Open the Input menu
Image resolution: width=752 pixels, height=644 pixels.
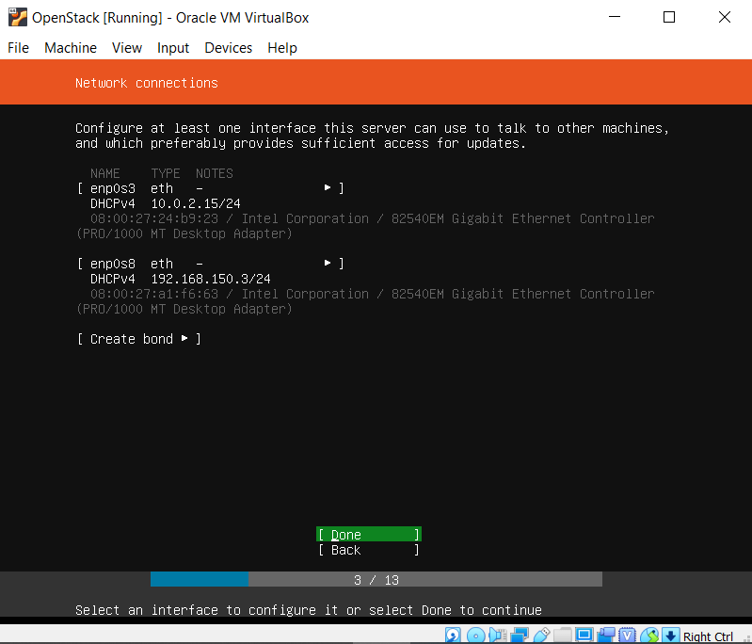pos(173,48)
